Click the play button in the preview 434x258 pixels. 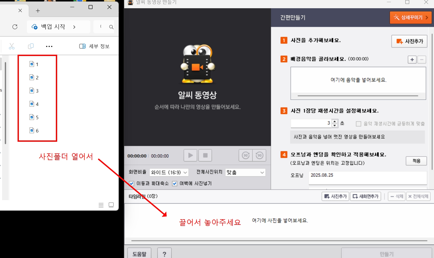(x=190, y=155)
